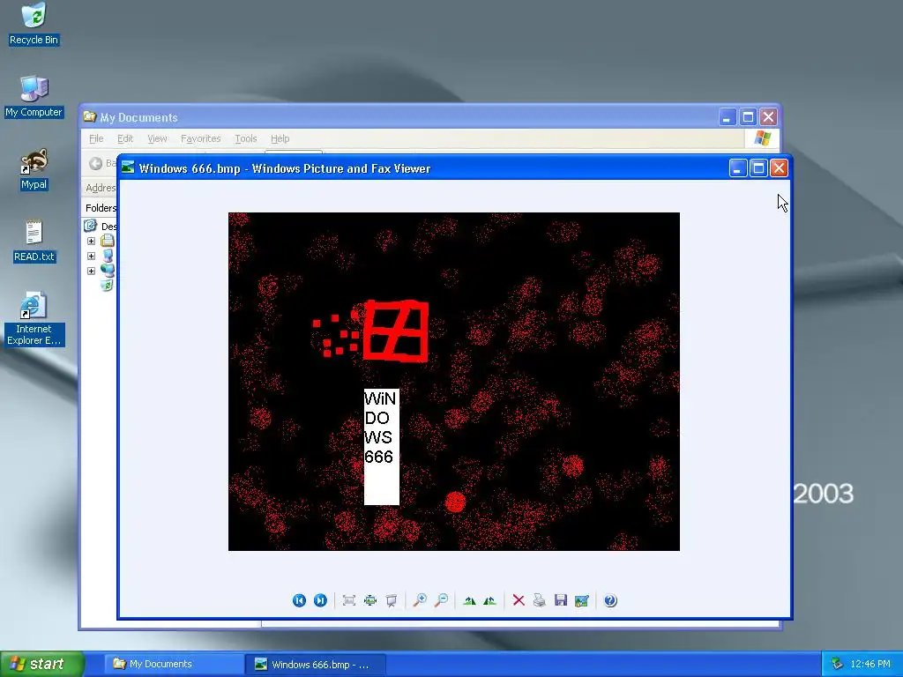903x677 pixels.
Task: Open View menu in My Documents
Action: click(x=157, y=138)
